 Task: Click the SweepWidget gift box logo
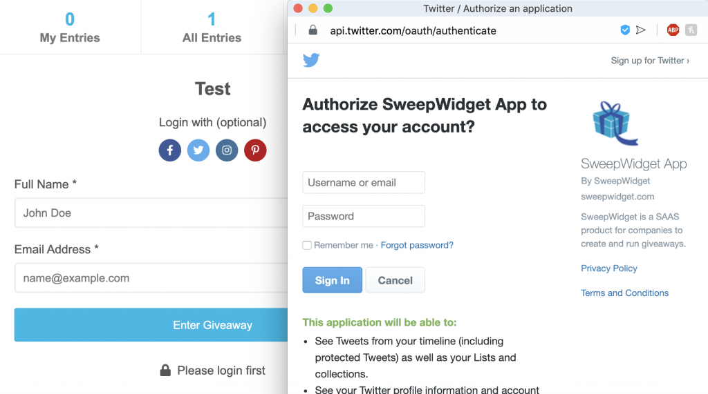615,123
